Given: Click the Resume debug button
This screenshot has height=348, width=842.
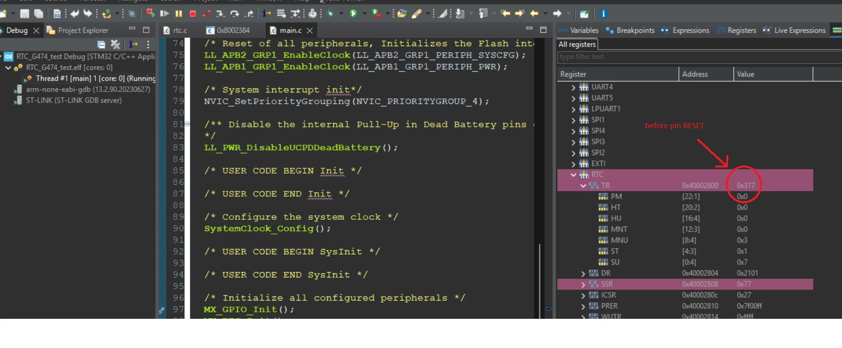Looking at the screenshot, I should pyautogui.click(x=164, y=13).
